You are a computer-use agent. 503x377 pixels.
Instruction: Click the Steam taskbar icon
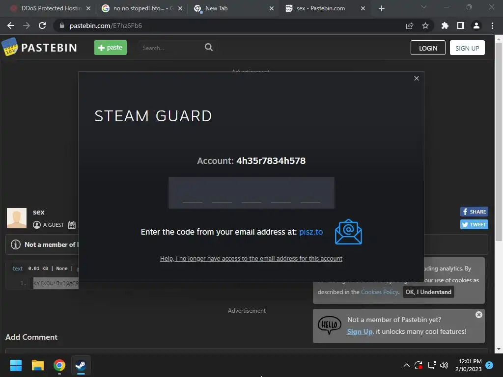pos(81,365)
